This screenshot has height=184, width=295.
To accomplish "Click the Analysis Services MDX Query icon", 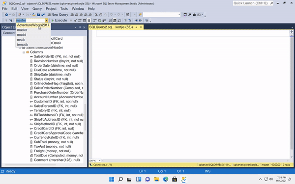I will [77, 15].
